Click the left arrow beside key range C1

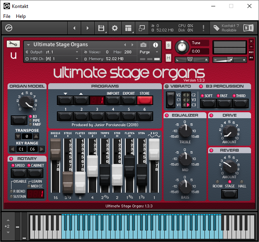12,149
